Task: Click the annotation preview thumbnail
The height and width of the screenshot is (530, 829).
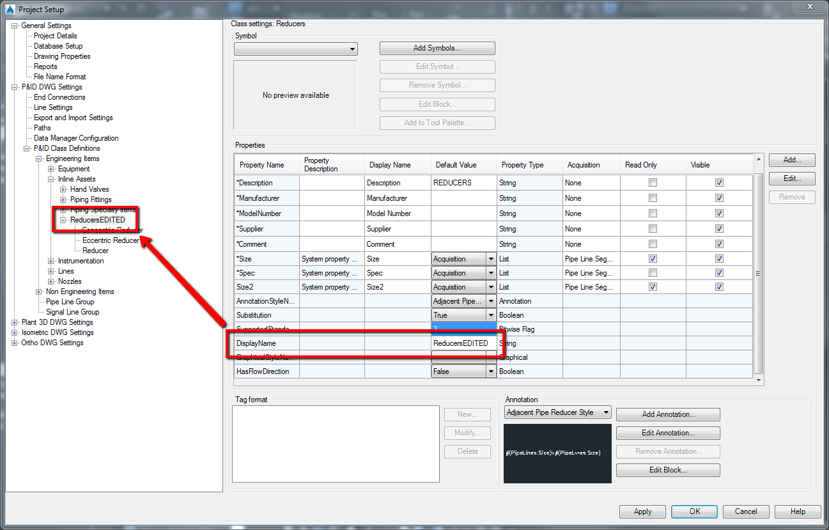Action: (557, 453)
